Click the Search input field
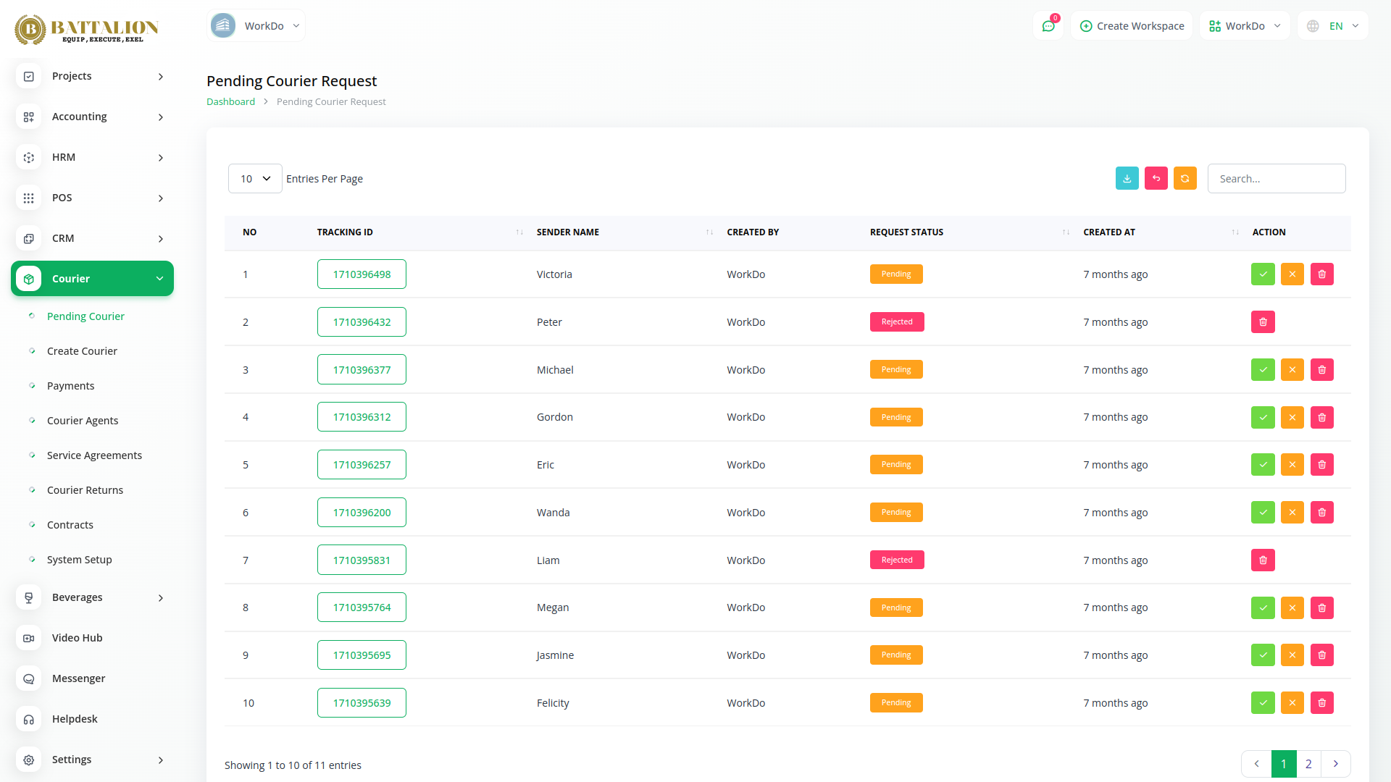 1277,179
